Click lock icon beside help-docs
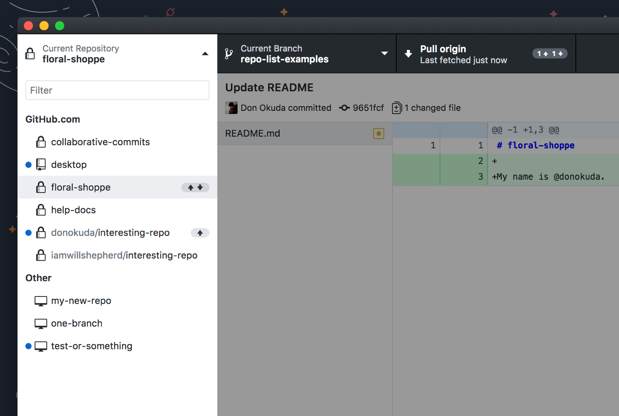619x416 pixels. [x=41, y=210]
